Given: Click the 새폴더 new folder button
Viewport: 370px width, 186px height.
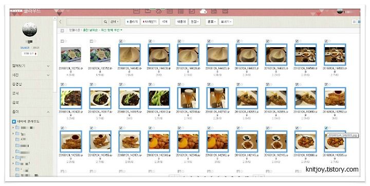Looking at the screenshot, I should [x=181, y=22].
